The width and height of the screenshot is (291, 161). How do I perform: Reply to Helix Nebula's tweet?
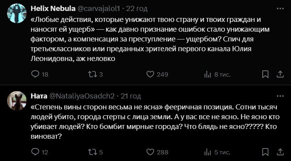click(35, 74)
